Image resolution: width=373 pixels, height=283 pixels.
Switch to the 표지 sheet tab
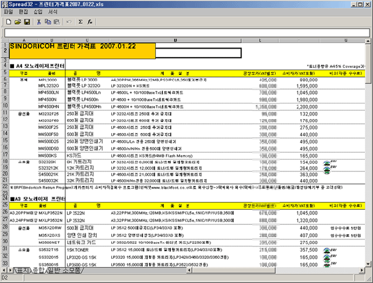[23, 270]
